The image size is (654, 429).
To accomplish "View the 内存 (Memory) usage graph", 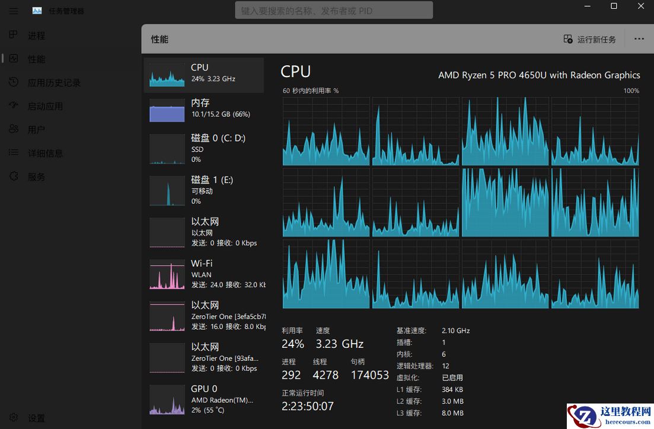I will [203, 110].
